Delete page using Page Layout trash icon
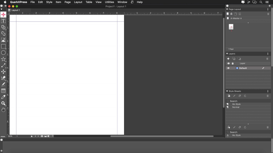Screen dimensions: 273x153 (268, 14)
